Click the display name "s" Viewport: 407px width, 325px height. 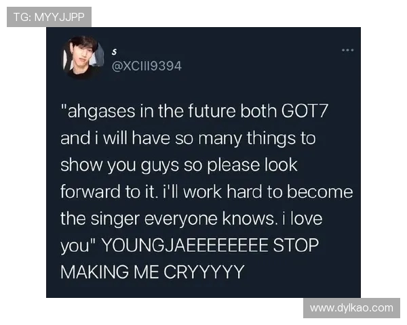click(x=114, y=52)
